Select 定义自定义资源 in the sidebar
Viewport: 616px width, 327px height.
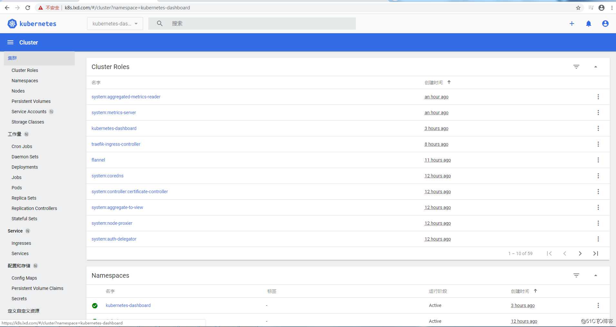pos(24,311)
